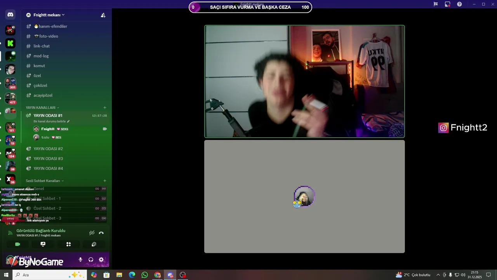Click the avatar in the gray participant tile
Image resolution: width=497 pixels, height=280 pixels.
click(304, 196)
